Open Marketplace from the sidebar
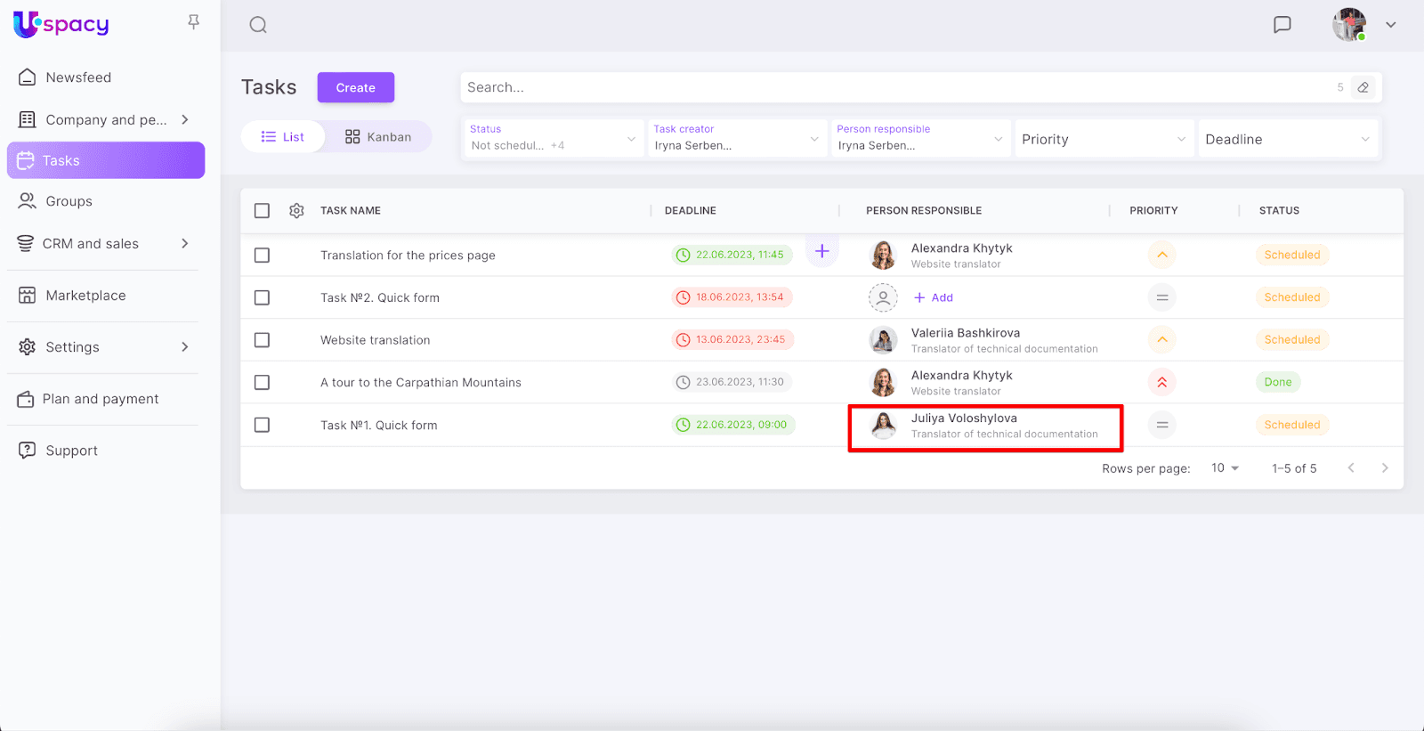Screen dimensions: 1424x731 (x=85, y=296)
